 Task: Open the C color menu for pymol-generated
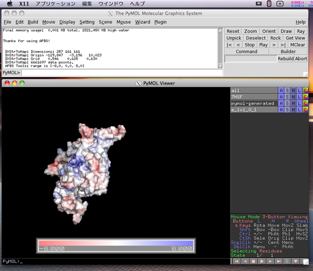pos(305,103)
